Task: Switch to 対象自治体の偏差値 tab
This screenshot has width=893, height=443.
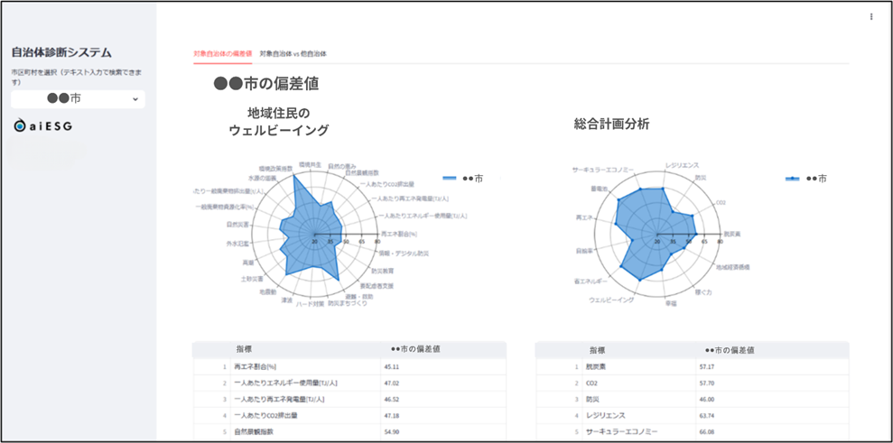Action: tap(222, 54)
